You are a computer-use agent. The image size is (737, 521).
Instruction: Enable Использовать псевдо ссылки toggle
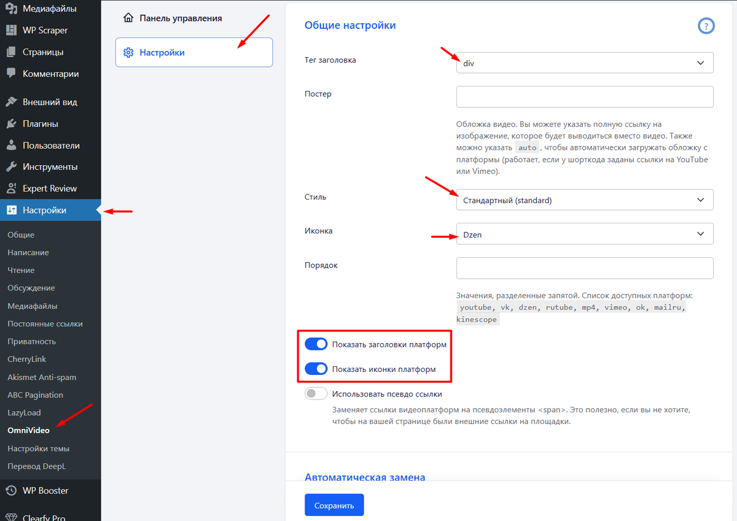[x=316, y=394]
